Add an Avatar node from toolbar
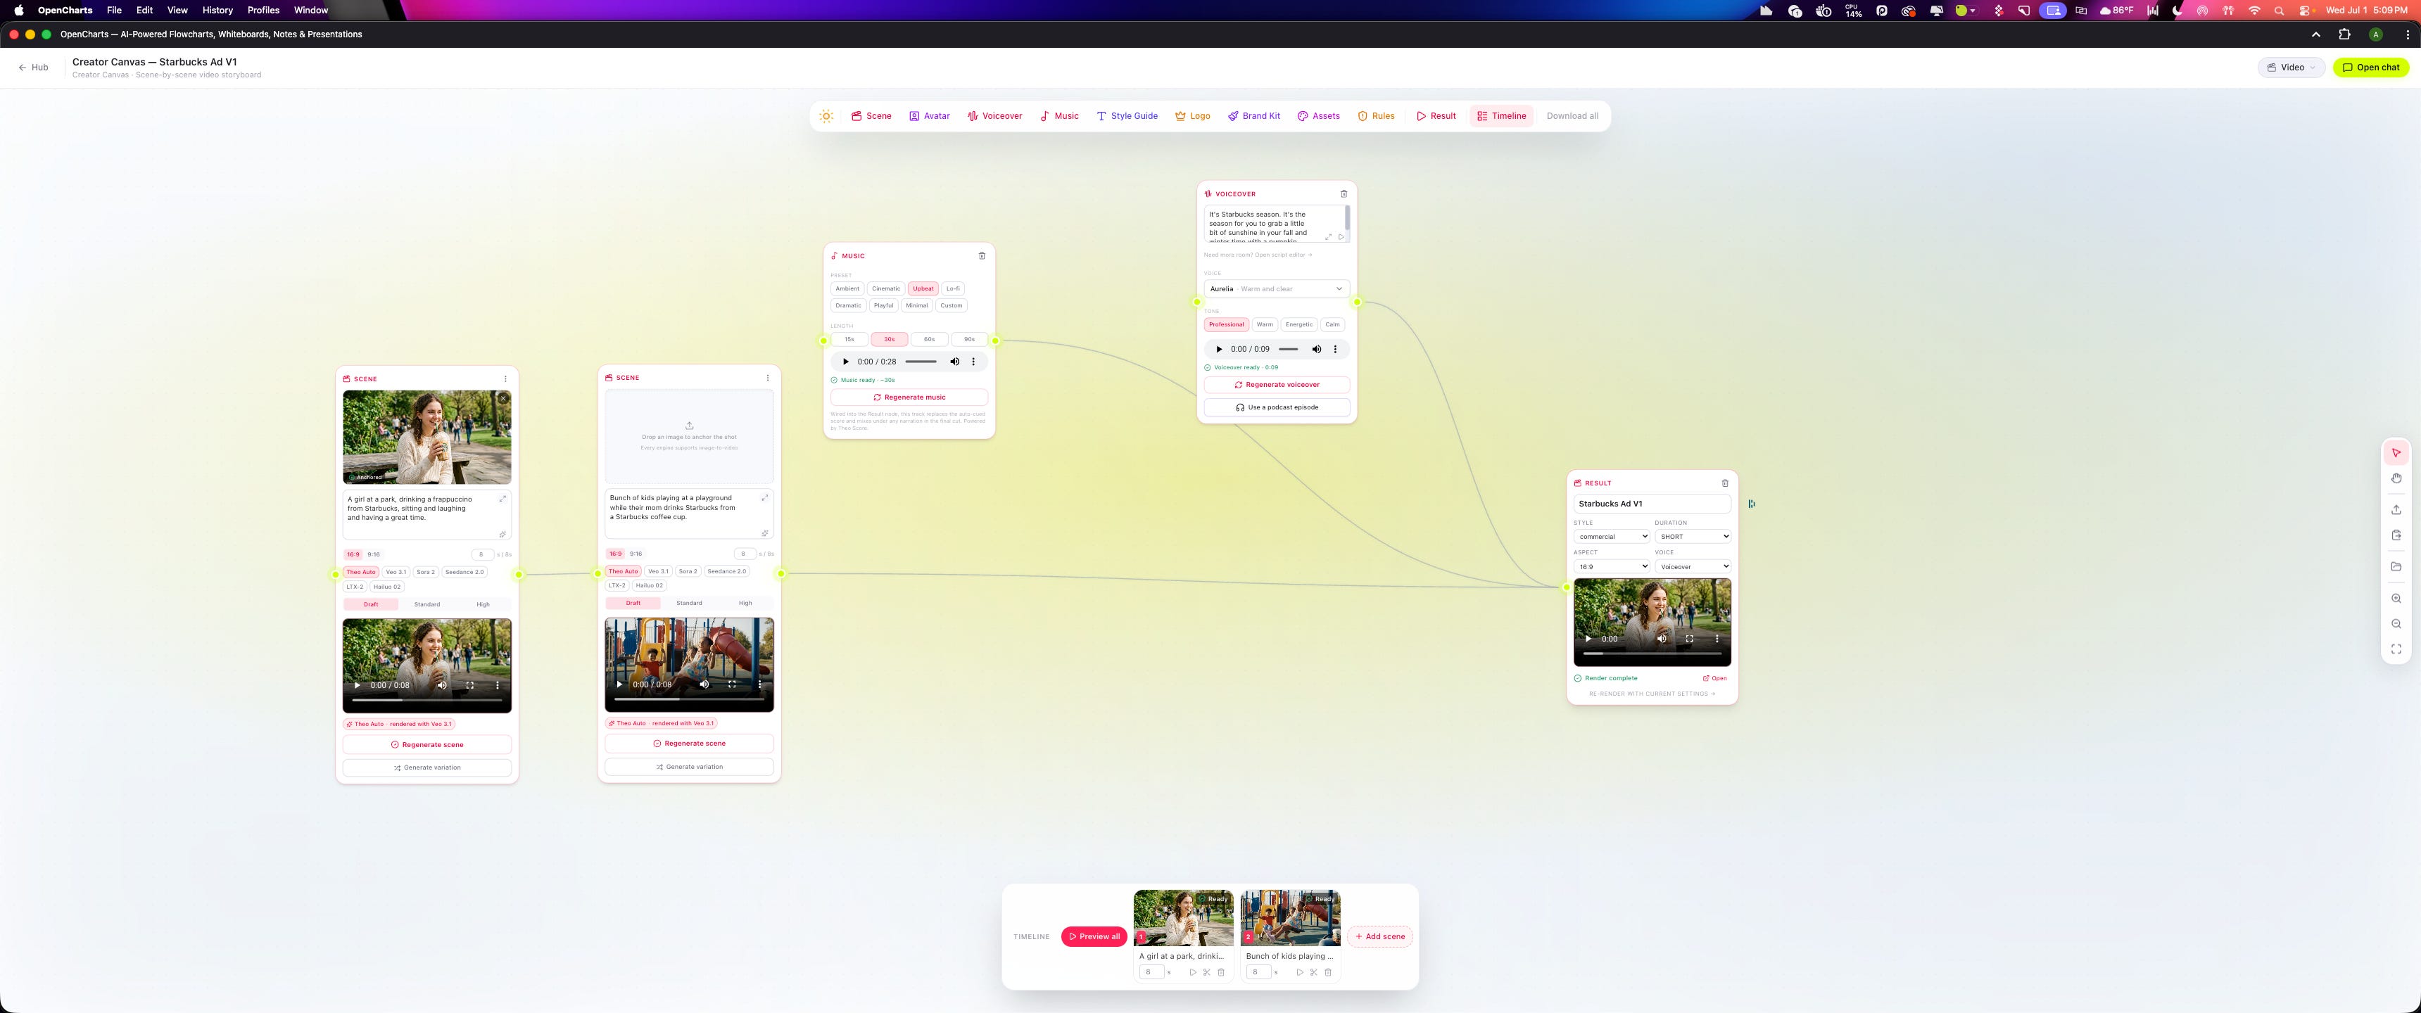2421x1013 pixels. [930, 117]
